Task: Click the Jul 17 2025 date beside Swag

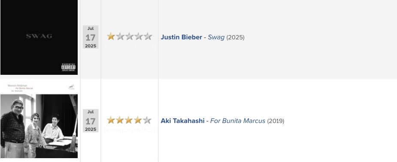Action: tap(91, 37)
